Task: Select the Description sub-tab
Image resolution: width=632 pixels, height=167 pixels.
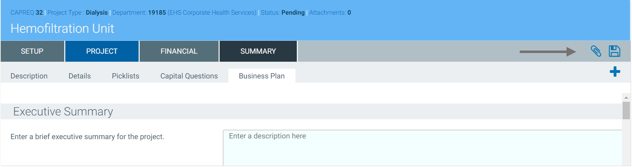Action: tap(29, 76)
